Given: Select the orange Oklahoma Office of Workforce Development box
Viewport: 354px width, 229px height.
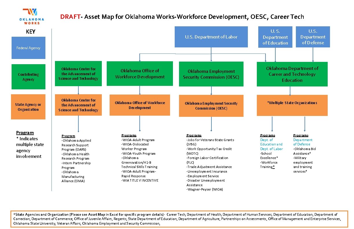Looking at the screenshot, I should (140, 105).
